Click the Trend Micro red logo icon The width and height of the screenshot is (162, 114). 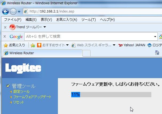tap(12, 27)
